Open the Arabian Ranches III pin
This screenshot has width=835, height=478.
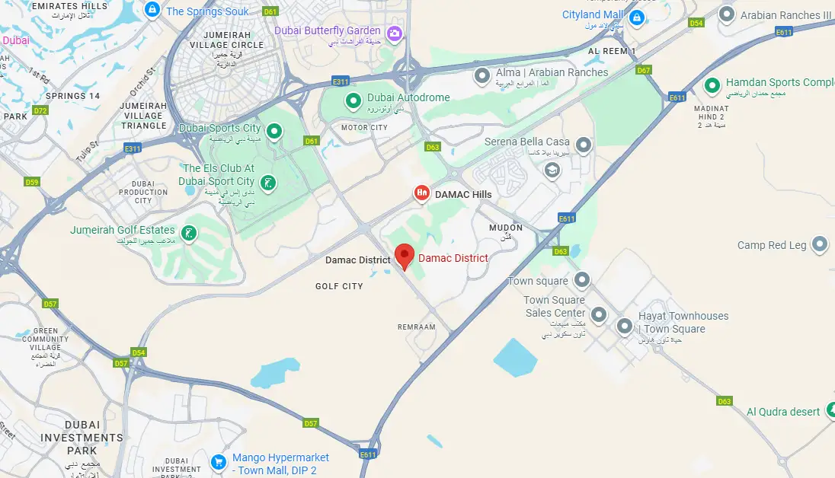727,15
